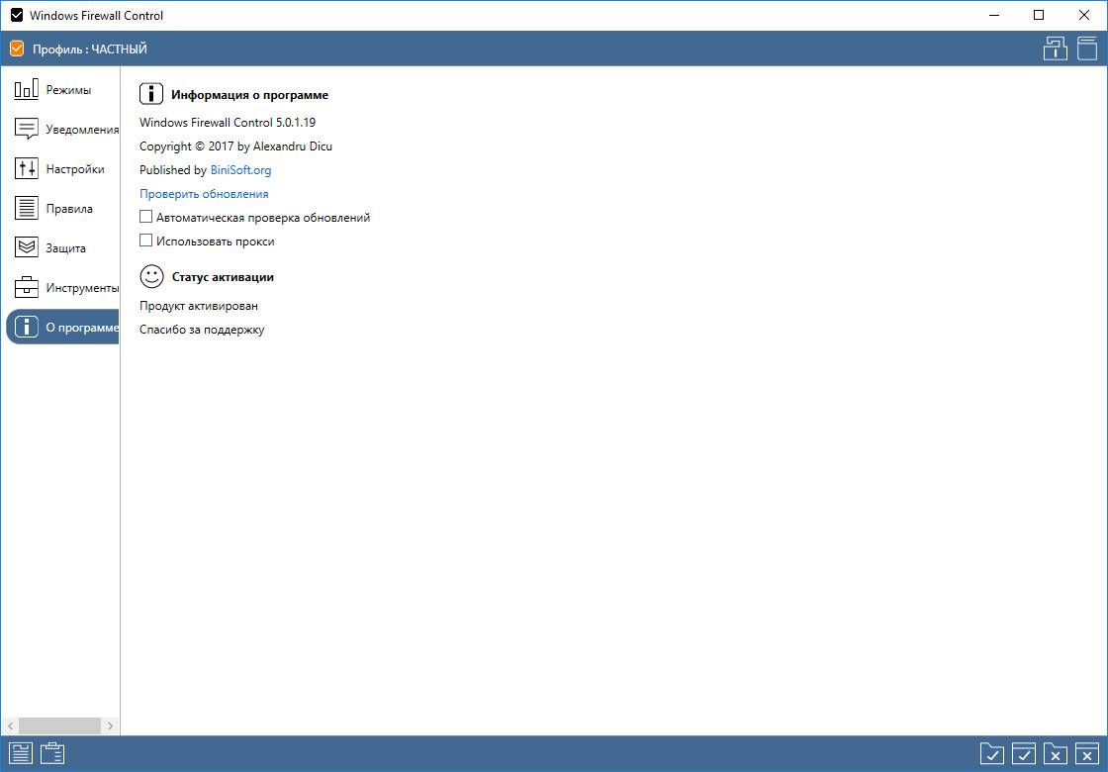
Task: Open the BiniSoft.org link
Action: (240, 169)
